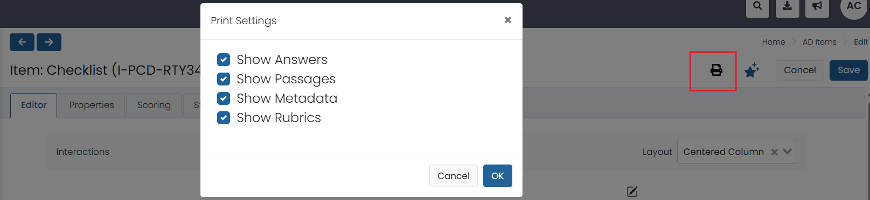Image resolution: width=870 pixels, height=200 pixels.
Task: Go to next item with right arrow
Action: (49, 42)
